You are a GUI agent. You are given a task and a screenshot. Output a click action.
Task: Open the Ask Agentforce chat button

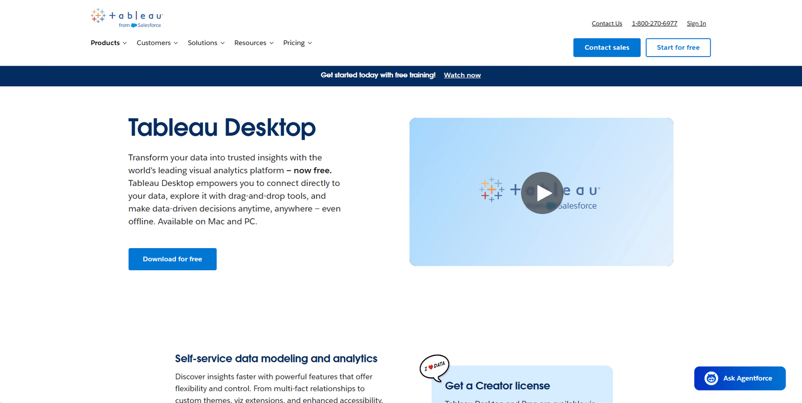740,378
